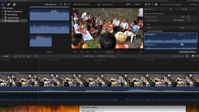Connect clip to primary storyline button
The width and height of the screenshot is (199, 112).
pos(16,56)
